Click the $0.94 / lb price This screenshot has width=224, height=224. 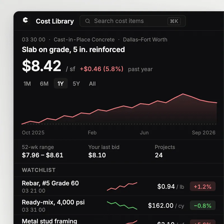tap(171, 186)
